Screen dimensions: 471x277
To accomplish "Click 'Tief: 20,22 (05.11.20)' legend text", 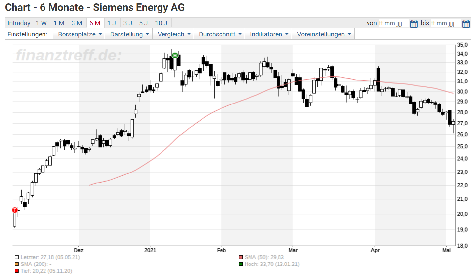I will click(x=46, y=271).
